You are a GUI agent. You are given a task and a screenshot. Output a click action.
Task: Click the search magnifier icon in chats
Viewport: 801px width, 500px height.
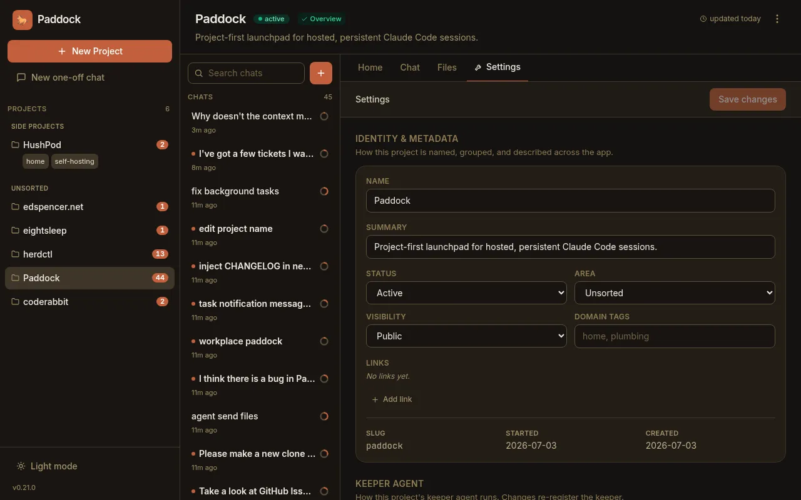point(199,73)
